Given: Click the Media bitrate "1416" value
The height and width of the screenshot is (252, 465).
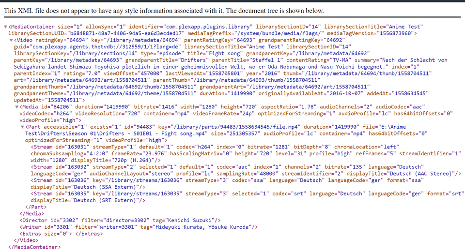Looking at the screenshot, I should point(168,107).
